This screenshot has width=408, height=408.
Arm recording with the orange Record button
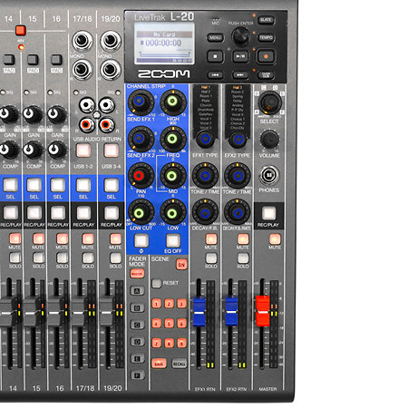coord(266,56)
